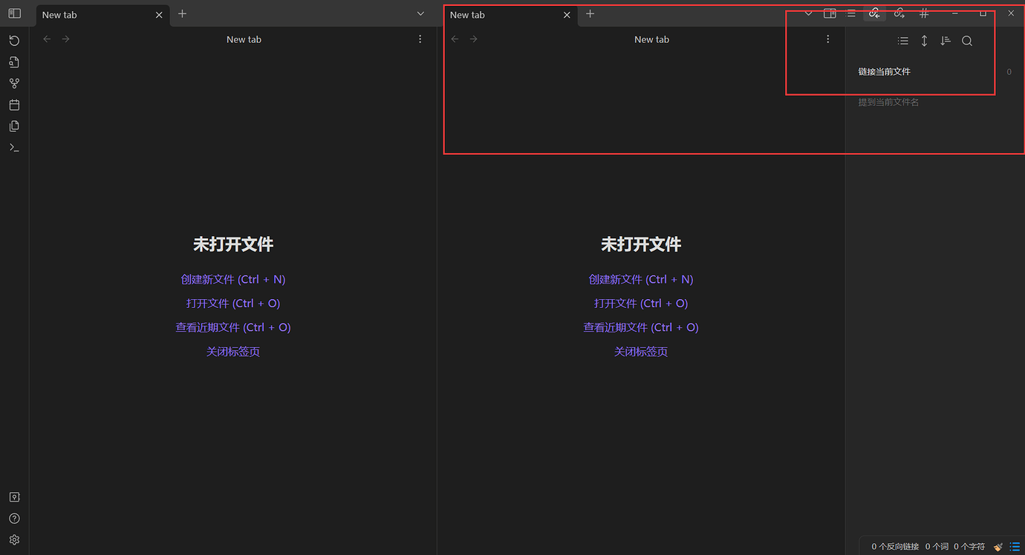Open the outgoing links panel

coord(899,13)
